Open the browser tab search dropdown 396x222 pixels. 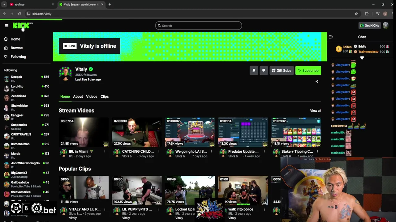(4, 4)
